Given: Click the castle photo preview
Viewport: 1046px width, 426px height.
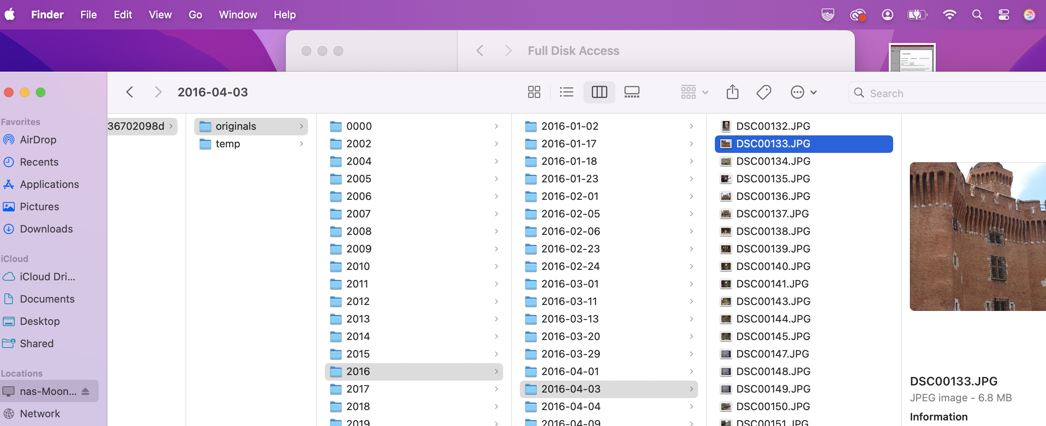Looking at the screenshot, I should [x=978, y=236].
